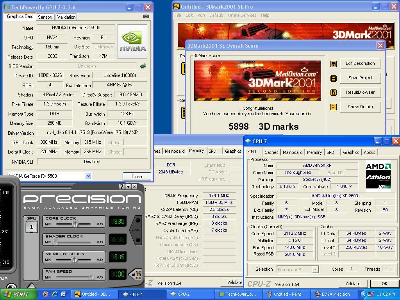
Task: Click the 3DMark2001 Second Edition banner image
Action: (x=257, y=80)
